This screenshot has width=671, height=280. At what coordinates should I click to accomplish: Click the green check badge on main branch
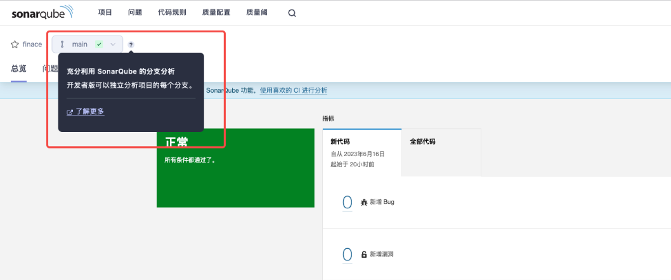(x=99, y=44)
